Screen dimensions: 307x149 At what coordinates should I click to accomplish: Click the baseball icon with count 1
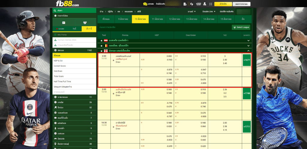pyautogui.click(x=55, y=133)
